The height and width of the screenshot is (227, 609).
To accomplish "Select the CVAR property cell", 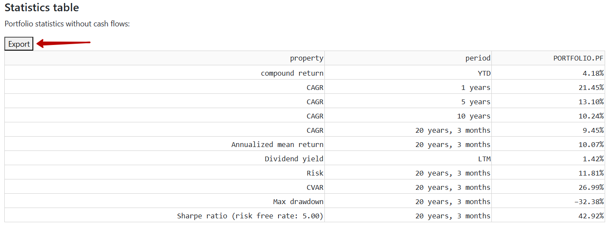I will pos(164,187).
